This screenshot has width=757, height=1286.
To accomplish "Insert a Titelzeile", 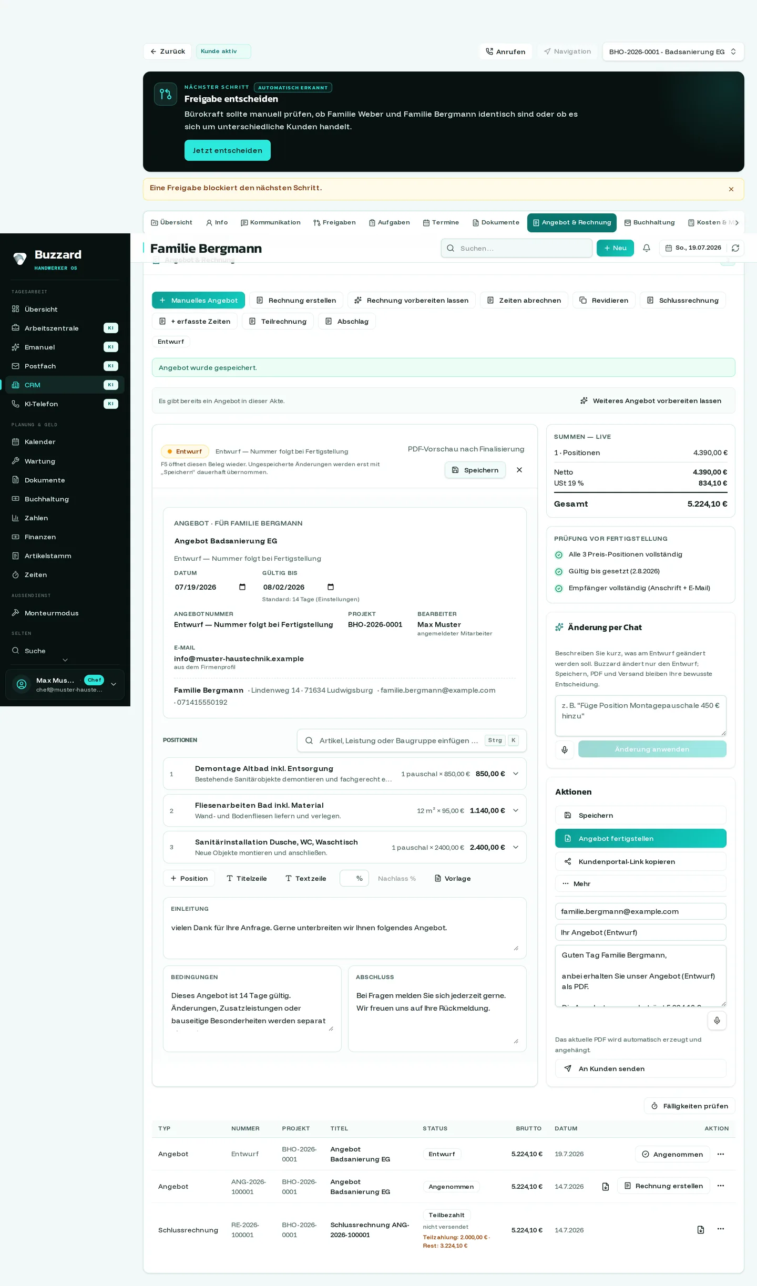I will (x=246, y=878).
